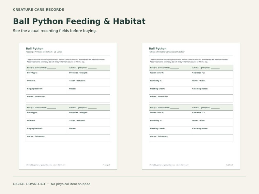Click Entry 1 'Animal / group ID' on Habitat page
Image resolution: width=259 pixels, height=194 pixels.
[x=206, y=68]
